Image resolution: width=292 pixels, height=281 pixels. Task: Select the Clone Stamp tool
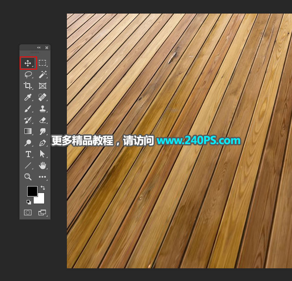[x=42, y=109]
